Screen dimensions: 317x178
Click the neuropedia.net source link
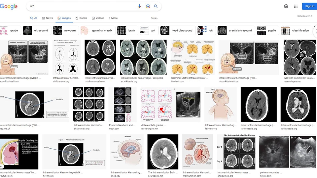coord(156,176)
